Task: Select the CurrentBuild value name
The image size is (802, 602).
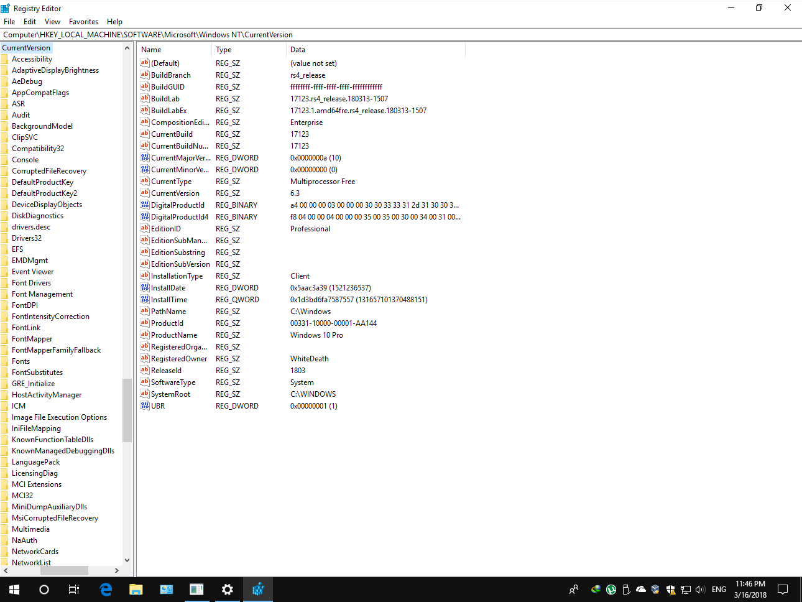Action: pos(172,134)
